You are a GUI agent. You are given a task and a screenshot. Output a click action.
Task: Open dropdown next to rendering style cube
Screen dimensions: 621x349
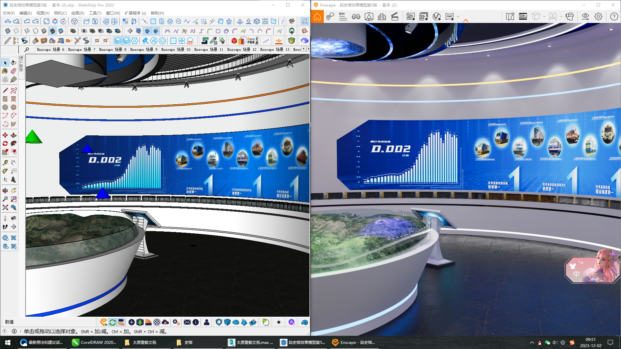click(544, 16)
